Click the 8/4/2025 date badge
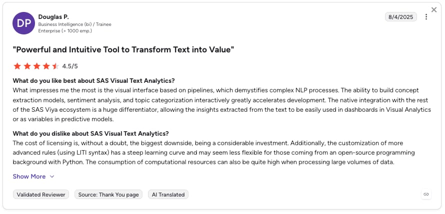This screenshot has width=445, height=214. tap(400, 17)
